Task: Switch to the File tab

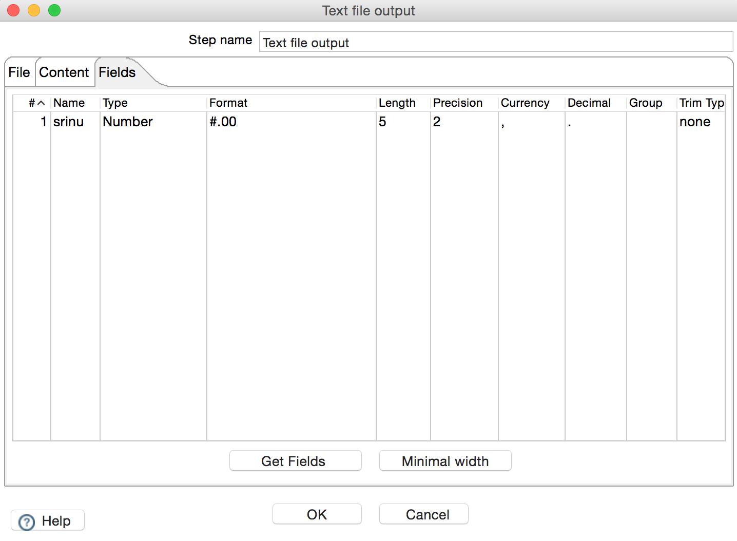Action: coord(20,72)
